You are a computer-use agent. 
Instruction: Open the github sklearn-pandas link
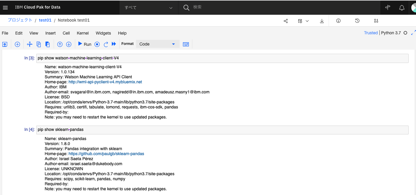(x=106, y=154)
